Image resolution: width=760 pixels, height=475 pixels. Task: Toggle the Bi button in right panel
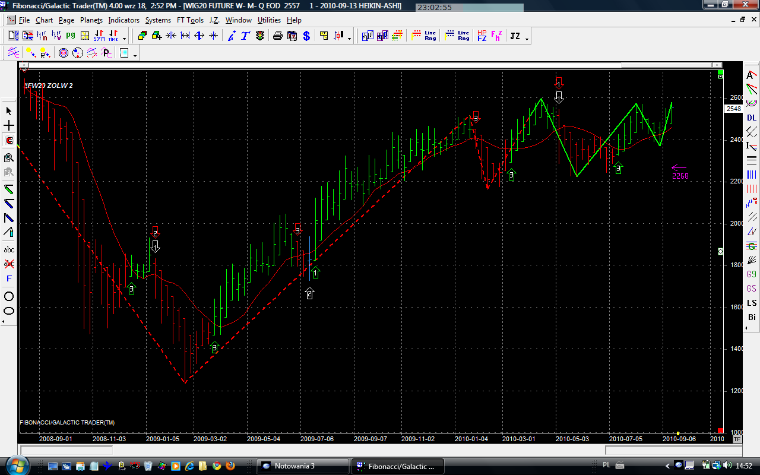tap(752, 317)
